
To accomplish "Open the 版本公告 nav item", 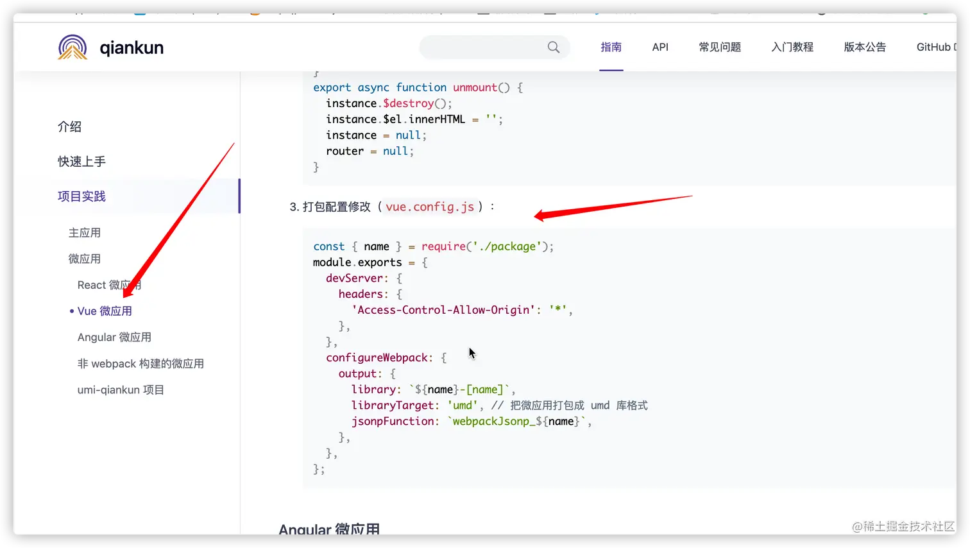I will pos(865,47).
